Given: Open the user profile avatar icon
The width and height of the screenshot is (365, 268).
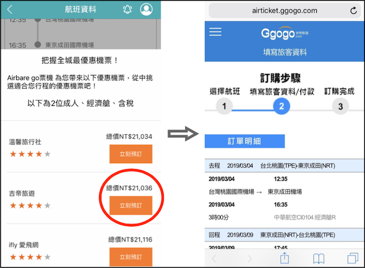Looking at the screenshot, I should coord(147,9).
